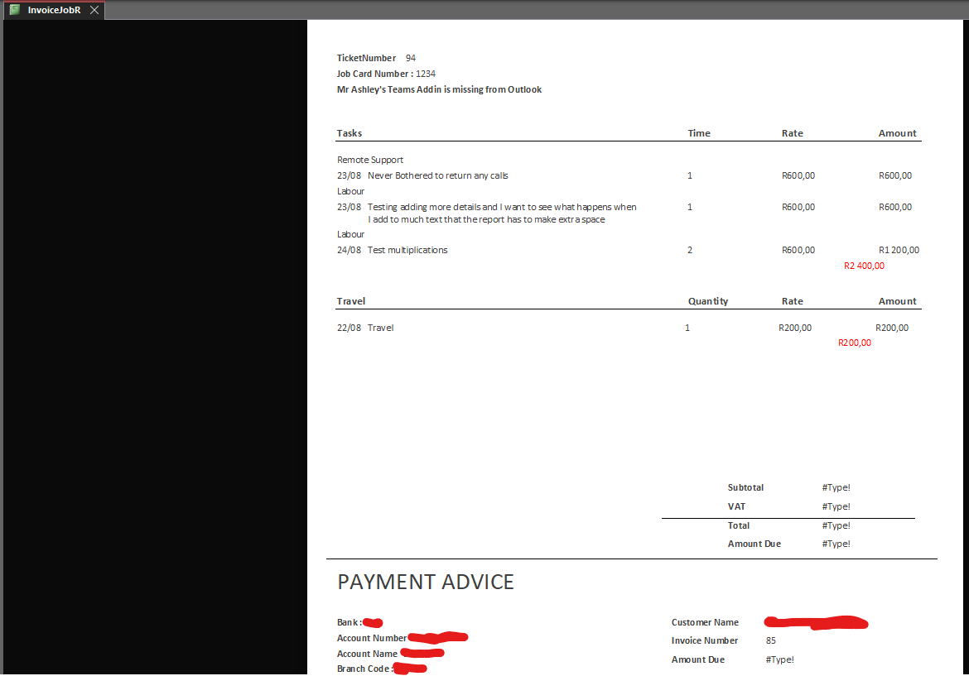Click the Travel section header
The image size is (969, 676).
coord(351,301)
